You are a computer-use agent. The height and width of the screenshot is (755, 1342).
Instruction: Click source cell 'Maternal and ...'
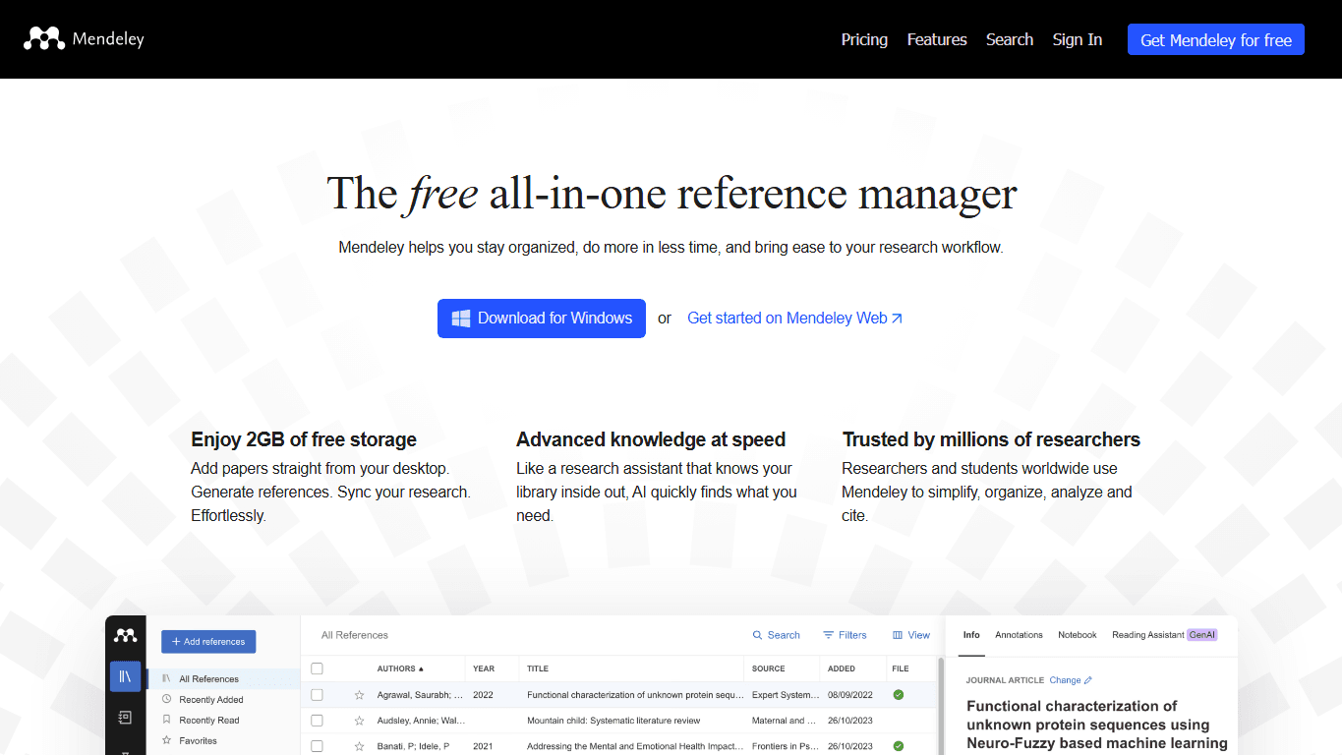785,721
